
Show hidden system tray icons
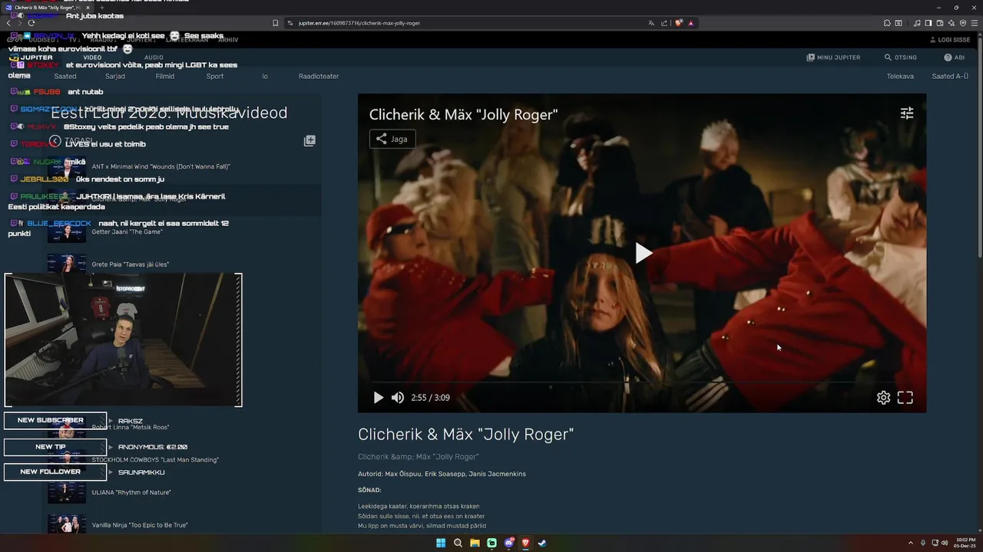click(911, 543)
